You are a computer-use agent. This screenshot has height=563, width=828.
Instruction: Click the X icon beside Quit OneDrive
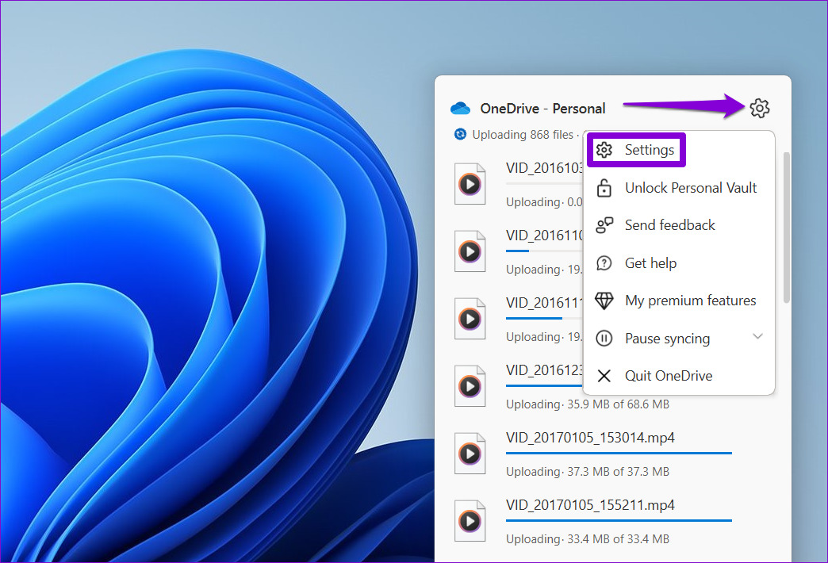(604, 375)
